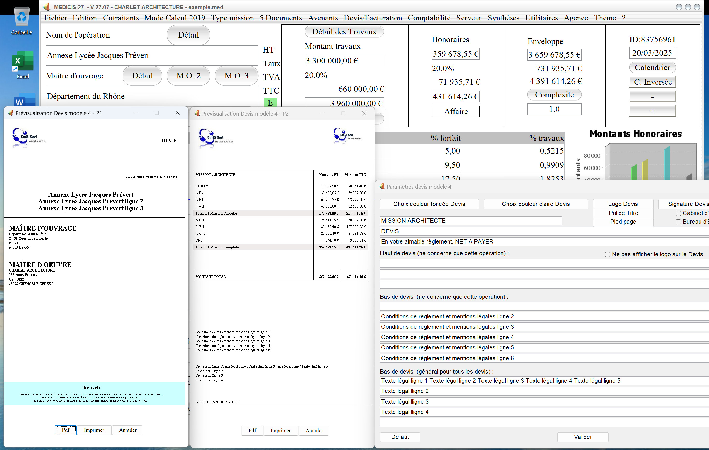The image size is (709, 450).
Task: Enable Ne pas afficher le logo sur le Devis
Action: point(607,255)
